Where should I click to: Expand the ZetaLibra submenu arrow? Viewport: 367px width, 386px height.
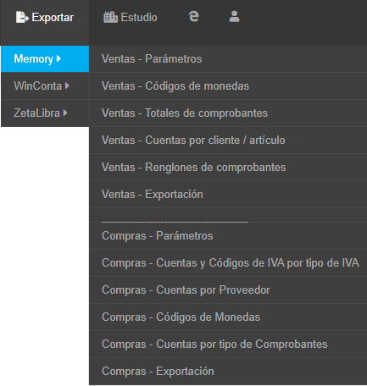point(65,113)
